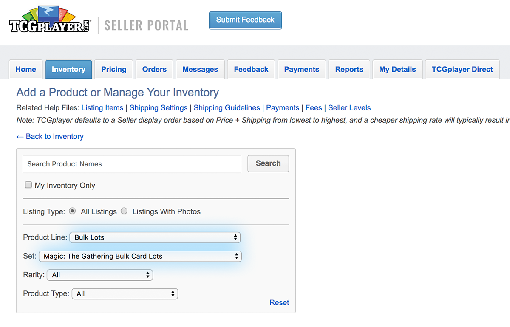Viewport: 510px width, 327px height.
Task: Switch to the Reports tab
Action: pyautogui.click(x=349, y=69)
